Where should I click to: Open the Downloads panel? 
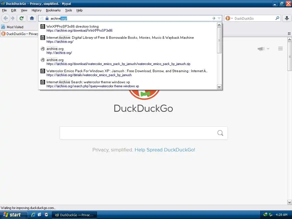[287, 18]
